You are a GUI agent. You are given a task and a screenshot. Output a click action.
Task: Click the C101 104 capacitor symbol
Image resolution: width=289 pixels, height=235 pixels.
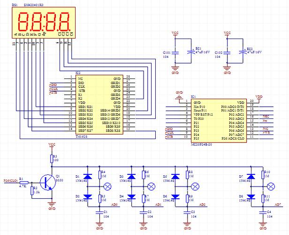(x=175, y=53)
